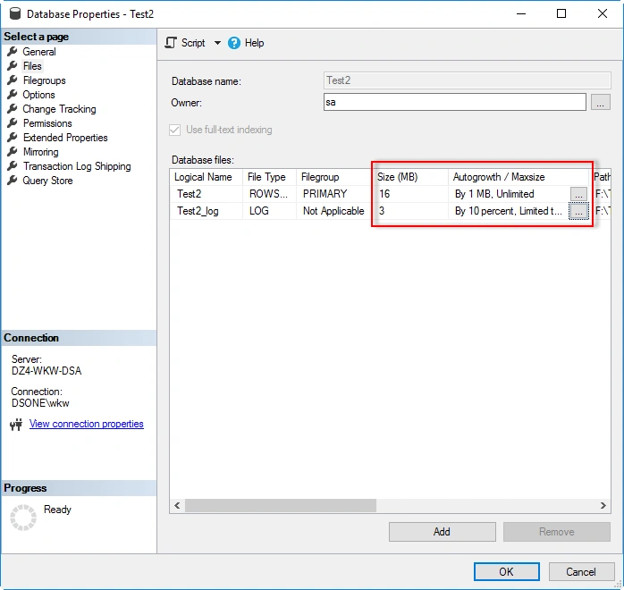This screenshot has width=624, height=590.
Task: Click the Progress spinner icon
Action: pyautogui.click(x=23, y=518)
